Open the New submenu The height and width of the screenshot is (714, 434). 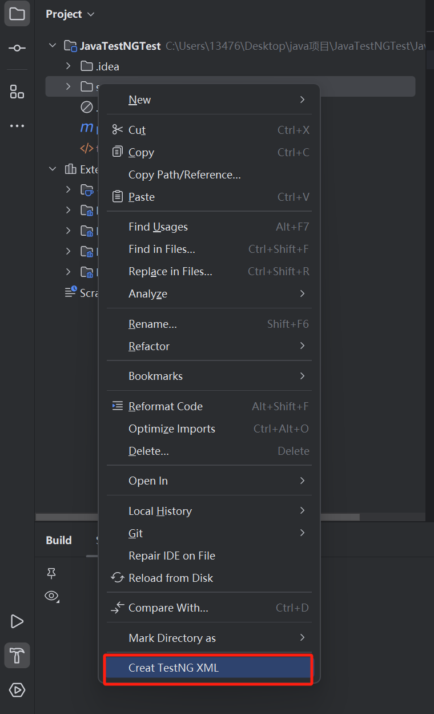click(209, 100)
